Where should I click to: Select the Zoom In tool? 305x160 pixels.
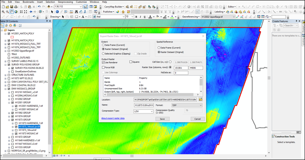[3, 12]
